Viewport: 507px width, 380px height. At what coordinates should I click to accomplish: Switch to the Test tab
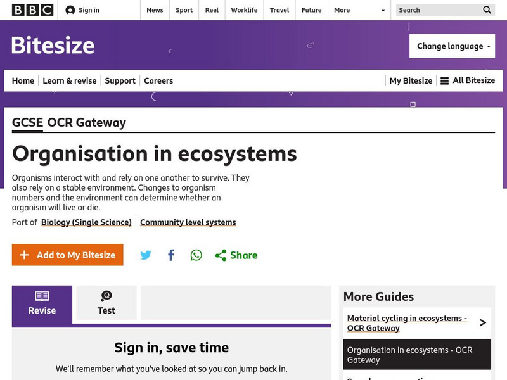tap(106, 303)
